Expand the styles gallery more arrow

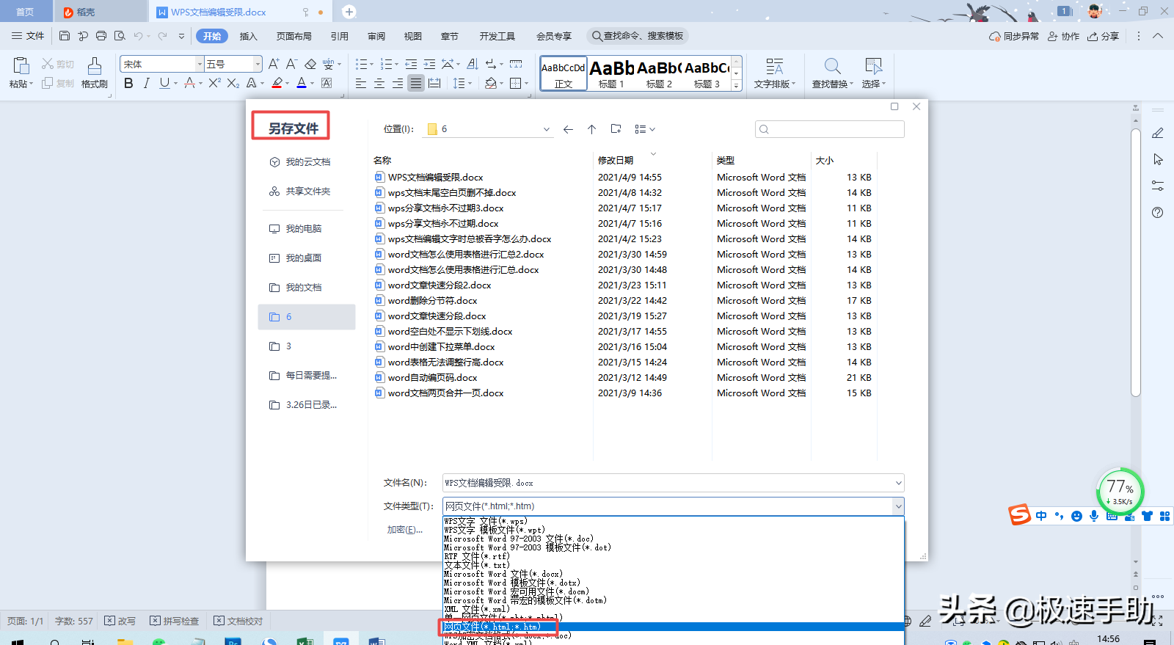tap(737, 86)
